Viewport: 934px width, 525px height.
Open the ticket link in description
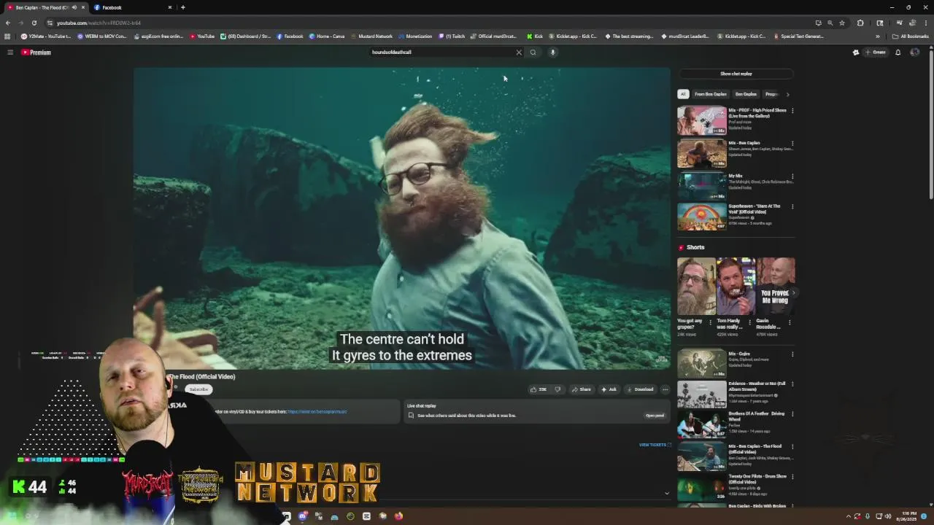pos(317,412)
